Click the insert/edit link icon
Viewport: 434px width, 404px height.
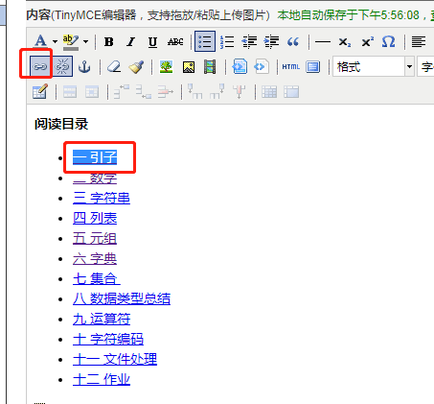(x=40, y=66)
